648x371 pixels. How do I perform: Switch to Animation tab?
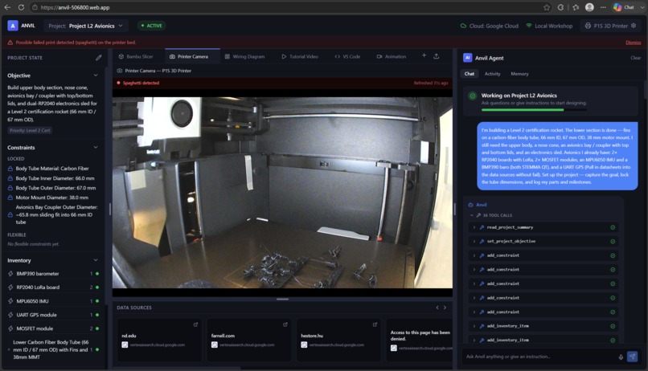(391, 56)
